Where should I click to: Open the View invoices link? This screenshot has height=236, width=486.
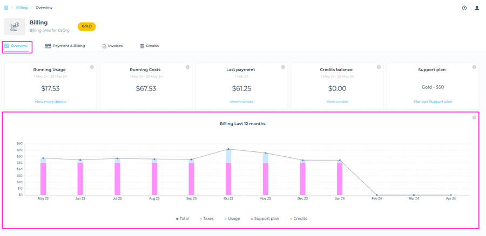point(241,101)
